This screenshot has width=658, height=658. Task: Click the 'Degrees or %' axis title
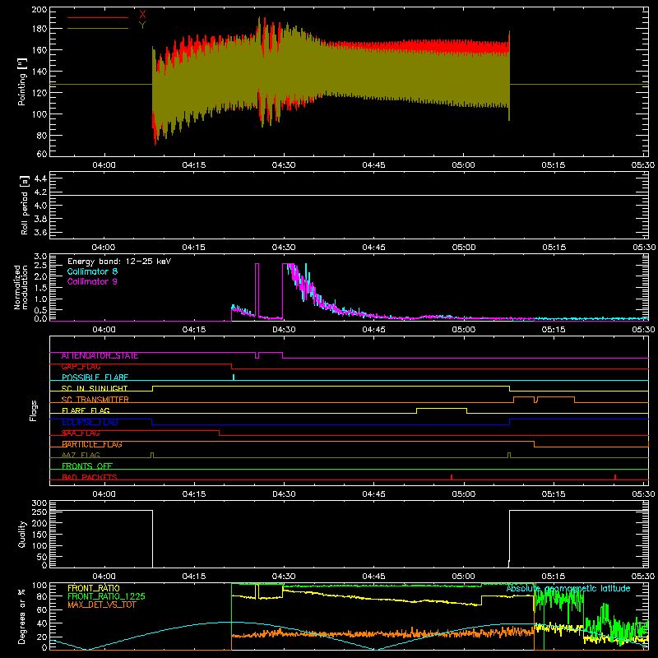21,616
